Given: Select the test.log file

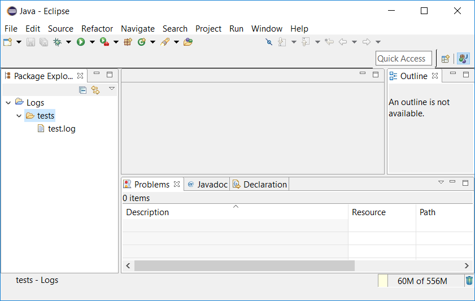Looking at the screenshot, I should [x=61, y=129].
